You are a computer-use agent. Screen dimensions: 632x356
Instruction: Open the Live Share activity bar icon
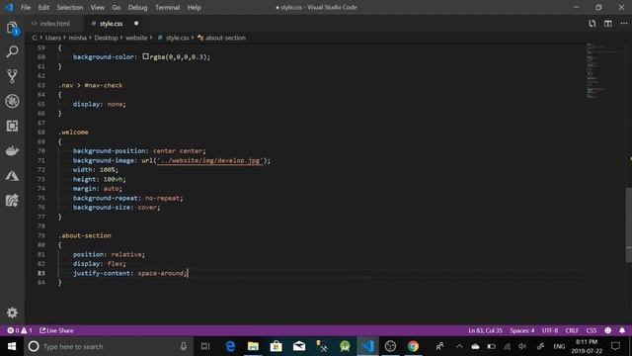pos(12,201)
